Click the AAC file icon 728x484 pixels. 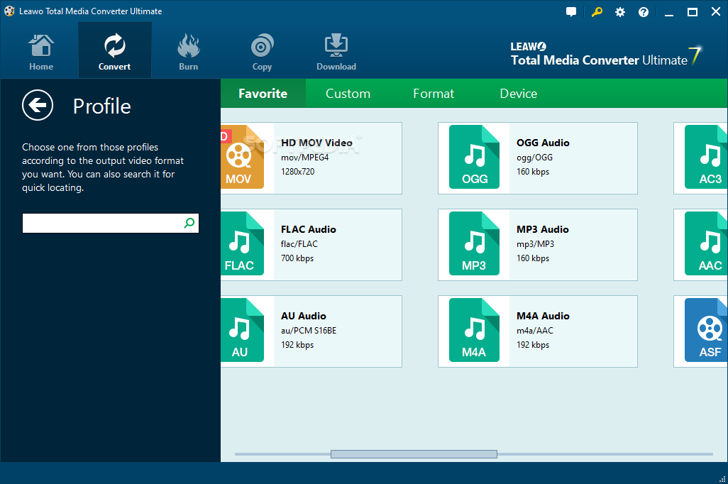coord(706,243)
